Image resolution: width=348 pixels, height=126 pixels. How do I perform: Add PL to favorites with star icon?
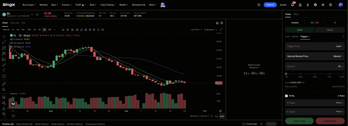pyautogui.click(x=37, y=15)
